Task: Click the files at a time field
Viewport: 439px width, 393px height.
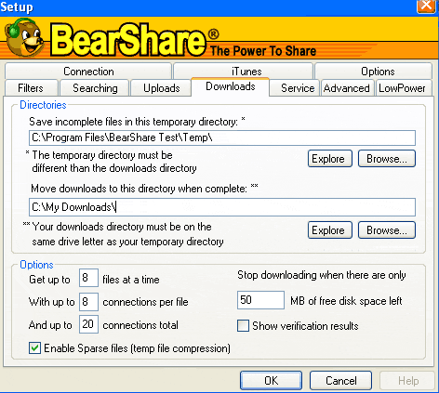Action: click(x=88, y=278)
